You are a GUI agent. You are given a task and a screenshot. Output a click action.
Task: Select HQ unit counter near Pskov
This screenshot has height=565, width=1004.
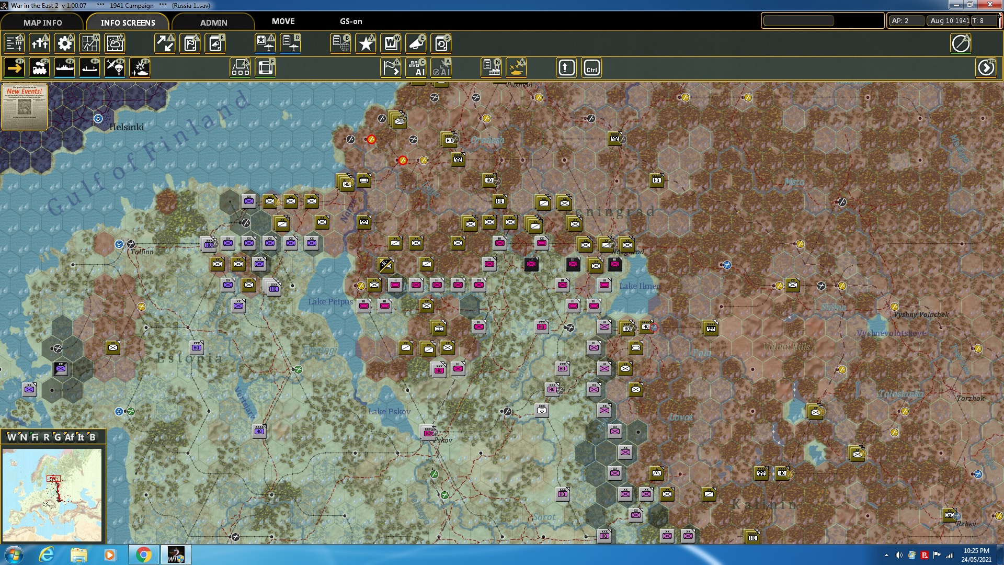coord(428,433)
